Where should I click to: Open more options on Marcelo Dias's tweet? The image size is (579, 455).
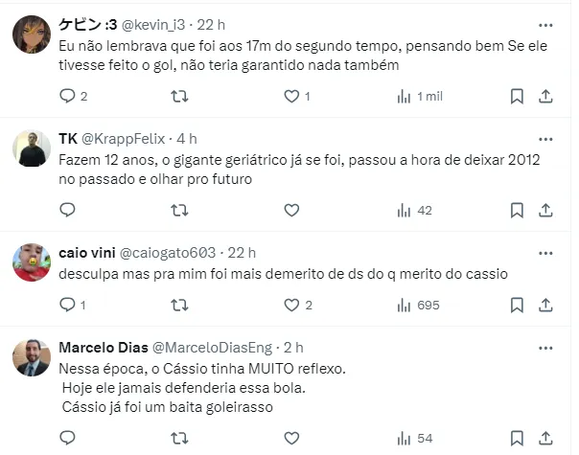[x=545, y=347]
